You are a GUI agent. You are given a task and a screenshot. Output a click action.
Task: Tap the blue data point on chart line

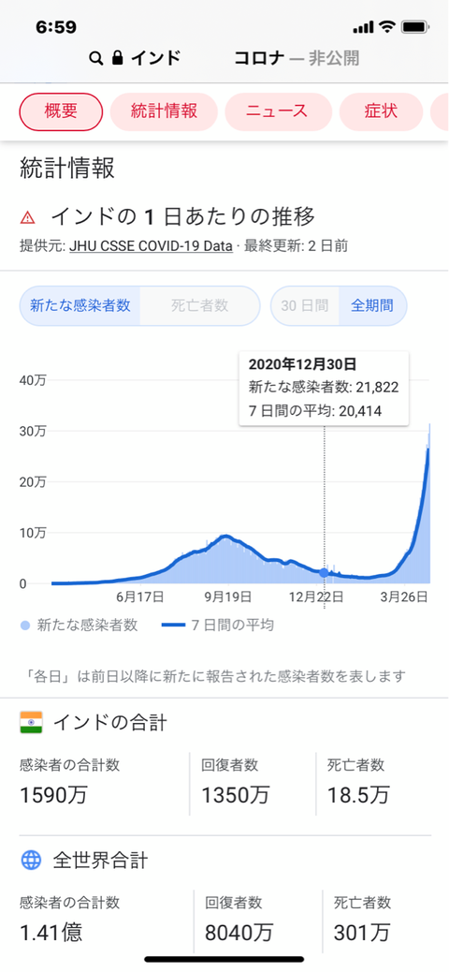click(x=324, y=572)
